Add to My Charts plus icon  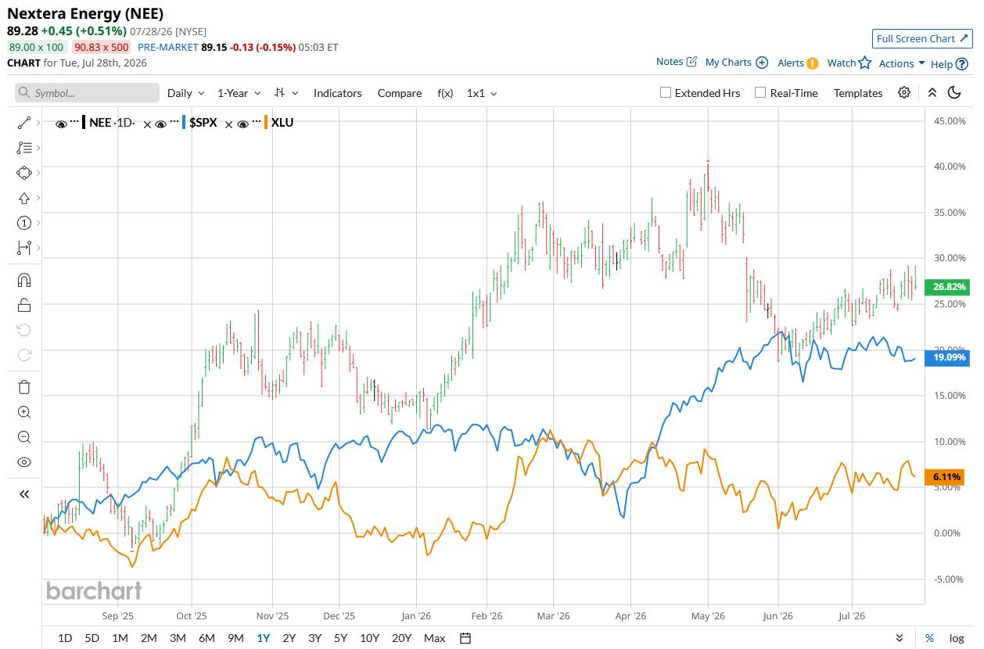pyautogui.click(x=762, y=63)
